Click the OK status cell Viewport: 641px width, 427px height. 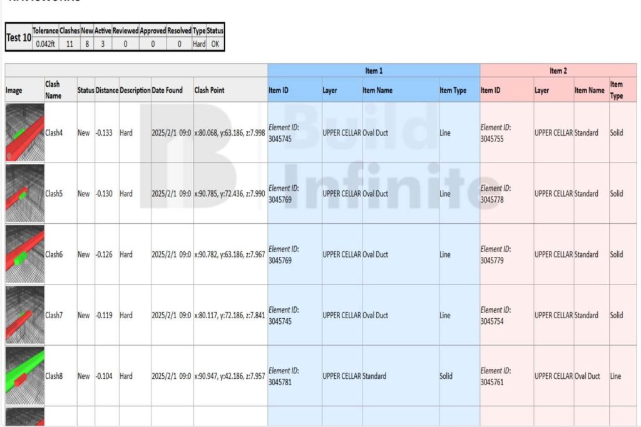(x=216, y=44)
